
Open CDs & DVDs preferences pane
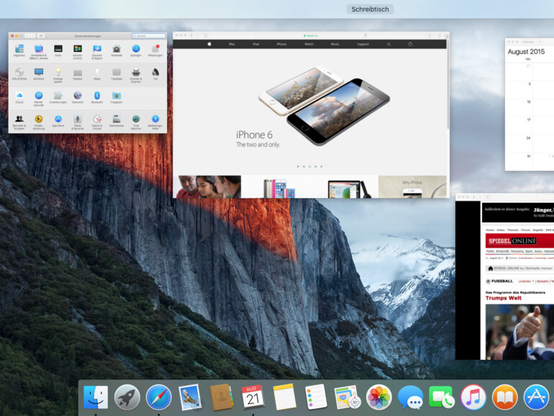coord(19,74)
